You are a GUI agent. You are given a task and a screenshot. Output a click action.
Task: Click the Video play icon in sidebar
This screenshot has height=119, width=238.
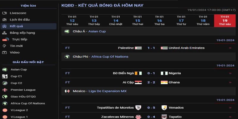point(4,53)
